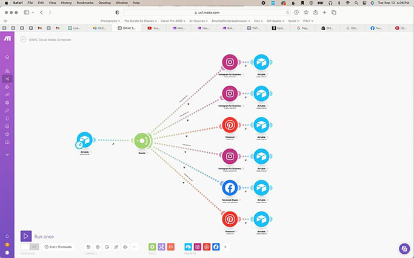Screen dimensions: 414x258
Task: Open scenario settings gear in controls
Action: 98,247
